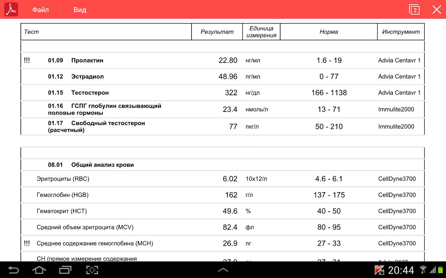Viewport: 446px width, 278px height.
Task: Go to the Android home screen
Action: [39, 270]
